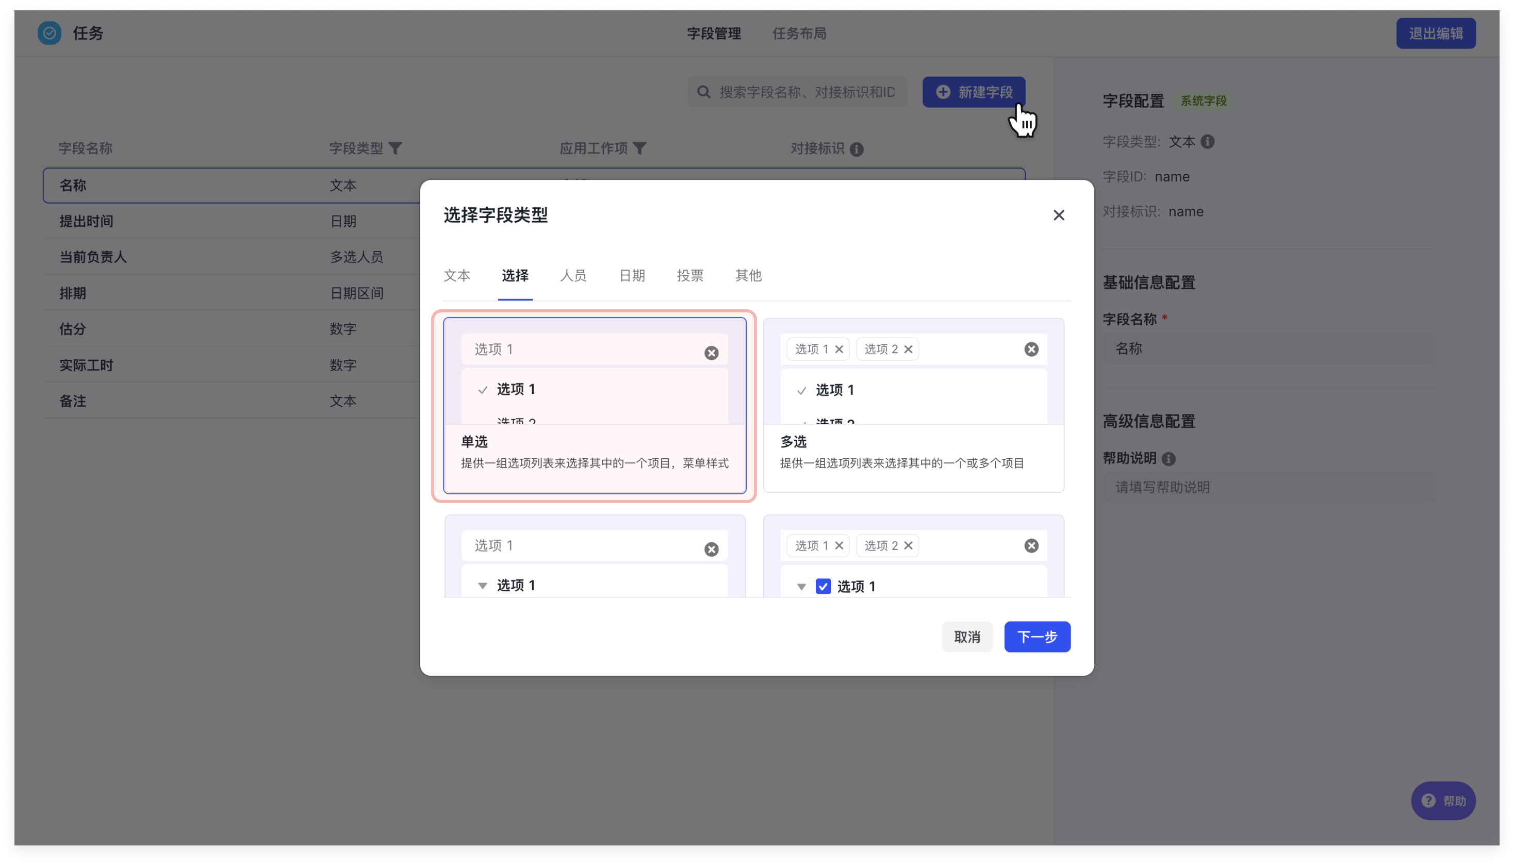Clear the tree single-select preview input
This screenshot has height=864, width=1514.
click(711, 550)
